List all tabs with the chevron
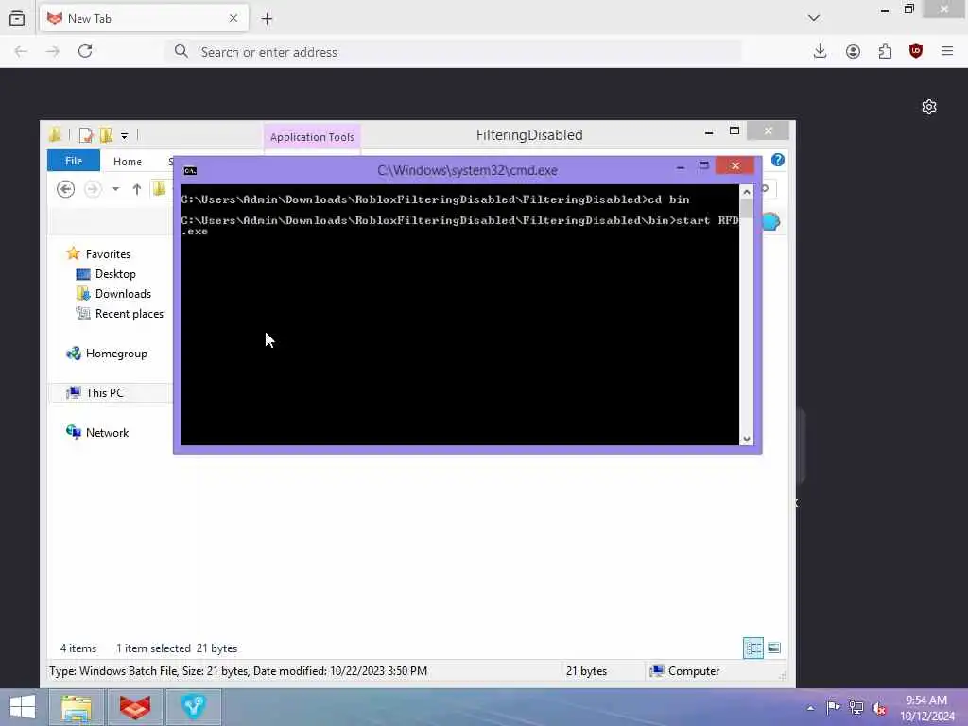The width and height of the screenshot is (968, 726). (814, 18)
